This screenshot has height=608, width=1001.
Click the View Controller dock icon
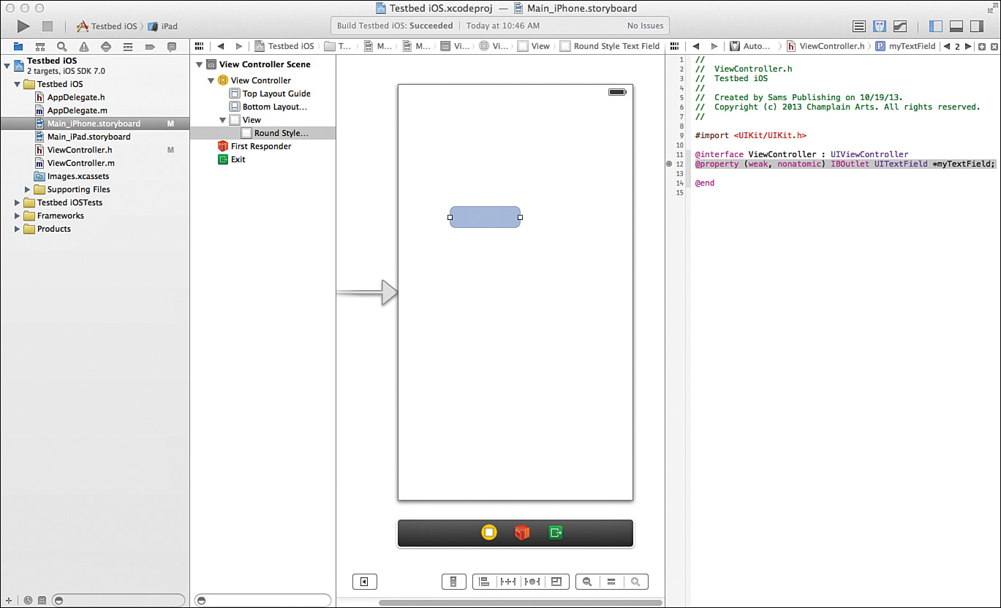pyautogui.click(x=489, y=533)
